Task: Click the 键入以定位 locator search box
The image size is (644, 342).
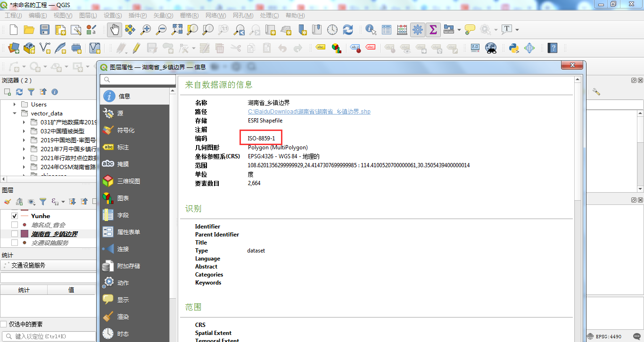Action: point(49,336)
